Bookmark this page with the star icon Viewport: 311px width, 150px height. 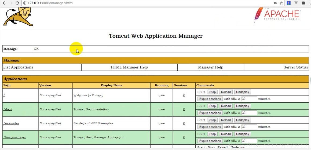[281, 3]
